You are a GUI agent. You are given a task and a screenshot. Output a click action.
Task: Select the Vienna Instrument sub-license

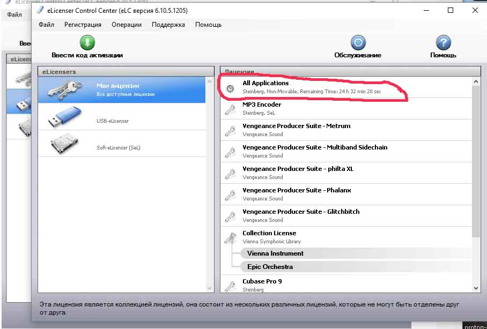[x=356, y=253]
